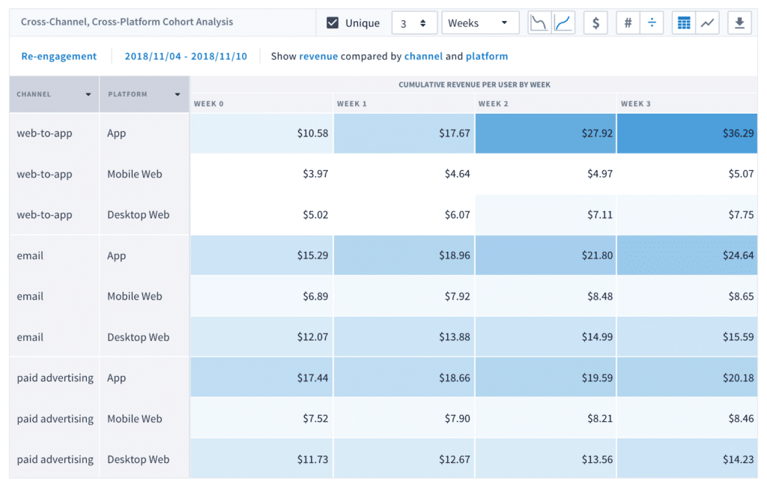The height and width of the screenshot is (487, 767).
Task: Click the channel comparison link
Action: coord(423,56)
